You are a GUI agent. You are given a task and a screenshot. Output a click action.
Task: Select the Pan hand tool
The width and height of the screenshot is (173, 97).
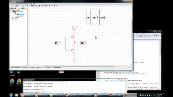click(18, 6)
